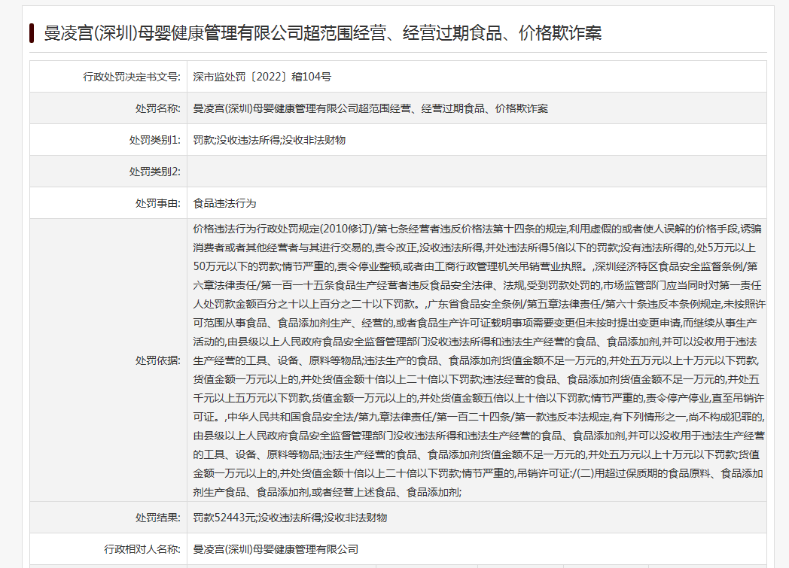Viewport: 789px width, 568px height.
Task: Click the line starting 千元以上五万元以下罚款
Action: point(479,398)
